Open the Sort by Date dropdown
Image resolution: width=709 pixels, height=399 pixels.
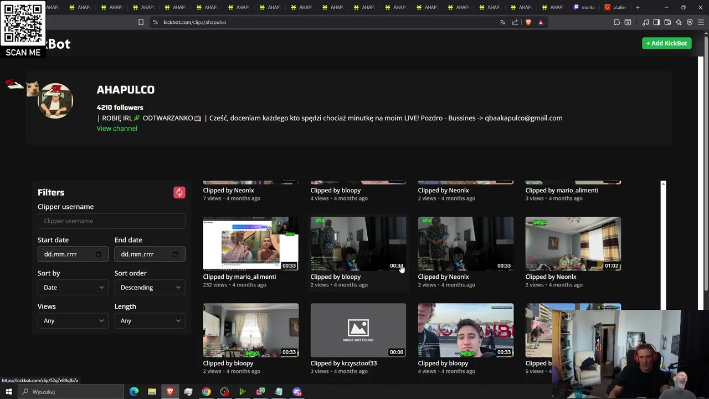click(x=73, y=287)
